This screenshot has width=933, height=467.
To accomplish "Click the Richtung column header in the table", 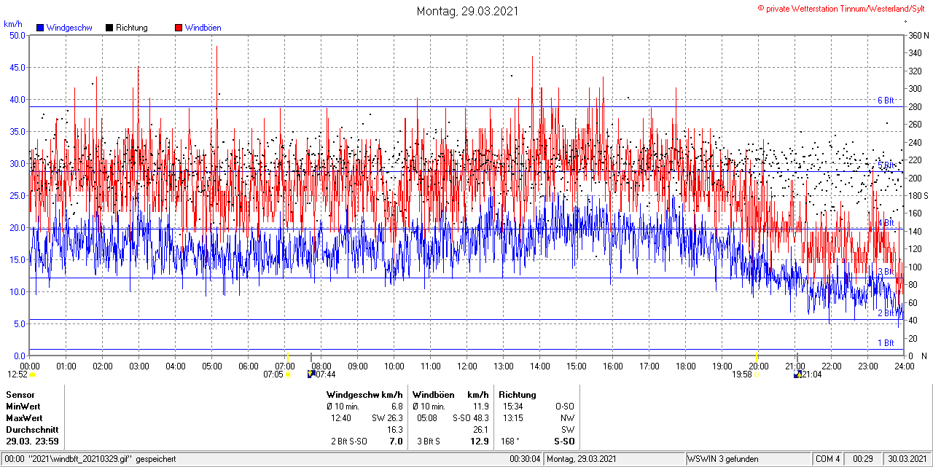I will click(x=518, y=395).
